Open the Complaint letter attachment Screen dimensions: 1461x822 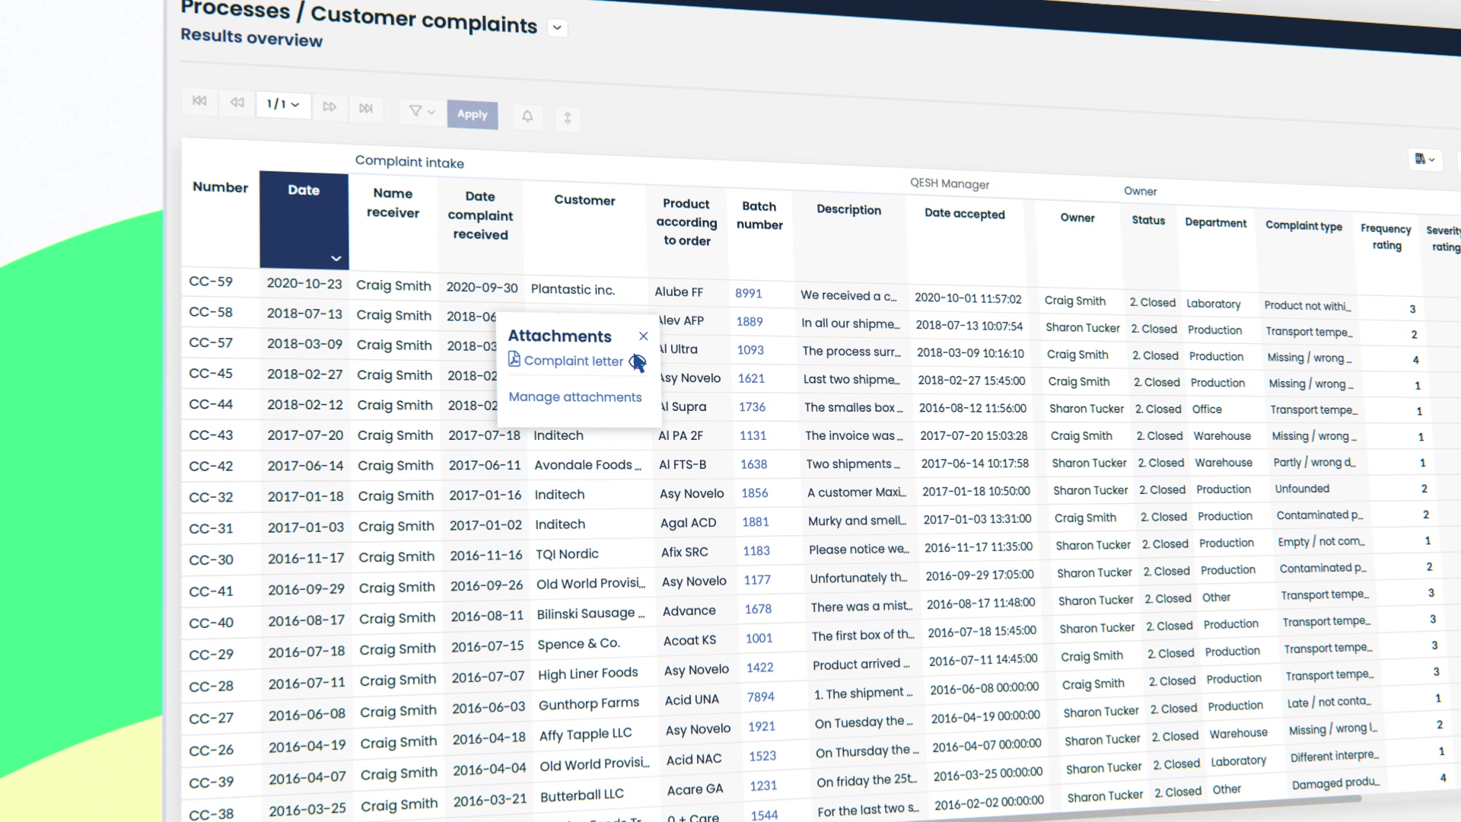click(x=573, y=361)
